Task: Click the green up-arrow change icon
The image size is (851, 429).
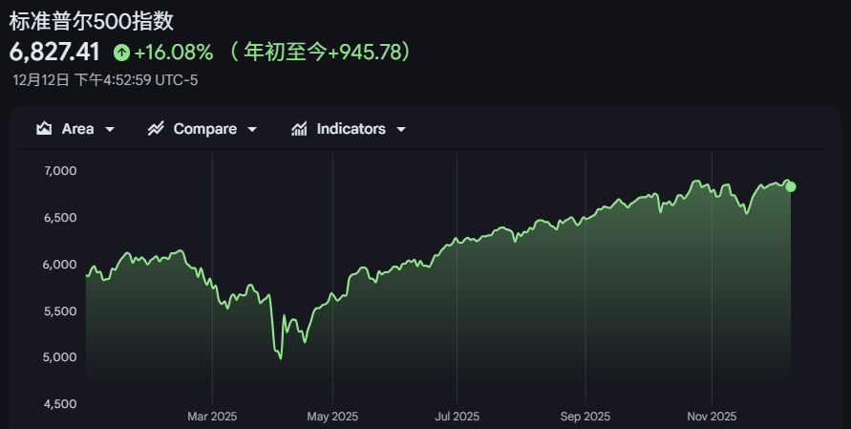Action: click(x=121, y=53)
